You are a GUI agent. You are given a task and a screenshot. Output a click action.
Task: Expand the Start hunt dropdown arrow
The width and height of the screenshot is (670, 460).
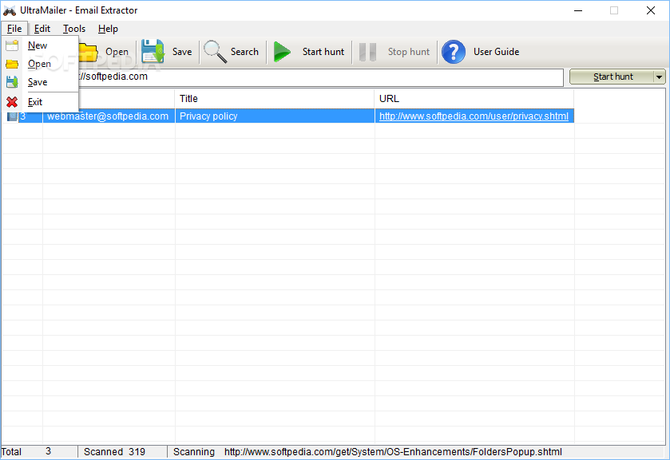click(x=660, y=77)
